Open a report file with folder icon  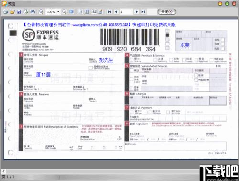click(x=12, y=12)
